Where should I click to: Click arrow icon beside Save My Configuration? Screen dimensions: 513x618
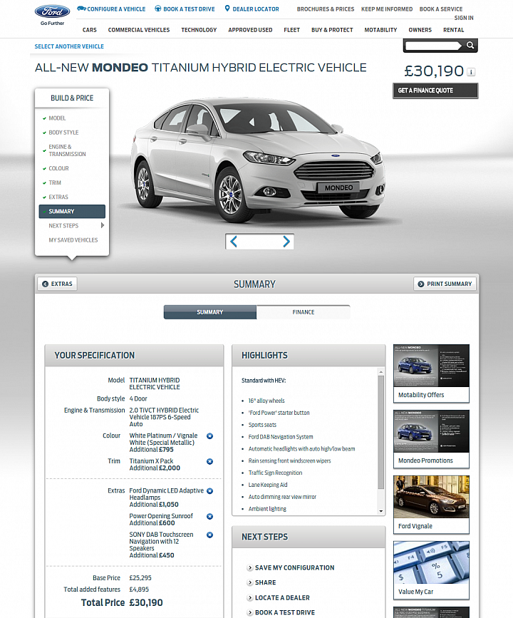point(250,567)
